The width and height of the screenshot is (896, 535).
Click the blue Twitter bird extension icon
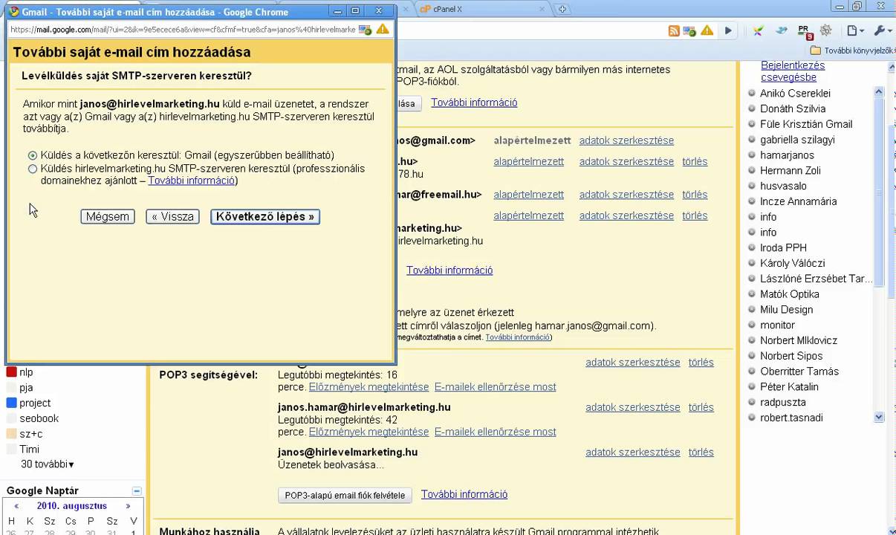click(x=782, y=30)
